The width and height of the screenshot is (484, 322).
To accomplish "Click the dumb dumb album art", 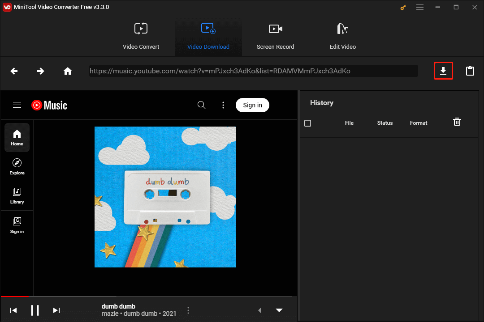I will pos(165,197).
